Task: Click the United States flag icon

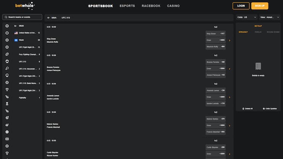Action: pyautogui.click(x=16, y=33)
